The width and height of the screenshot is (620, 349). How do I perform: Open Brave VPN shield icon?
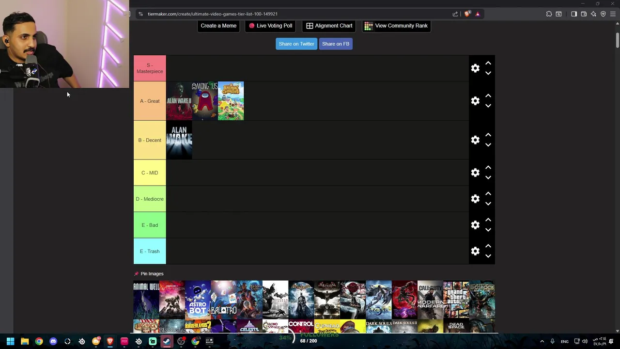click(x=603, y=14)
